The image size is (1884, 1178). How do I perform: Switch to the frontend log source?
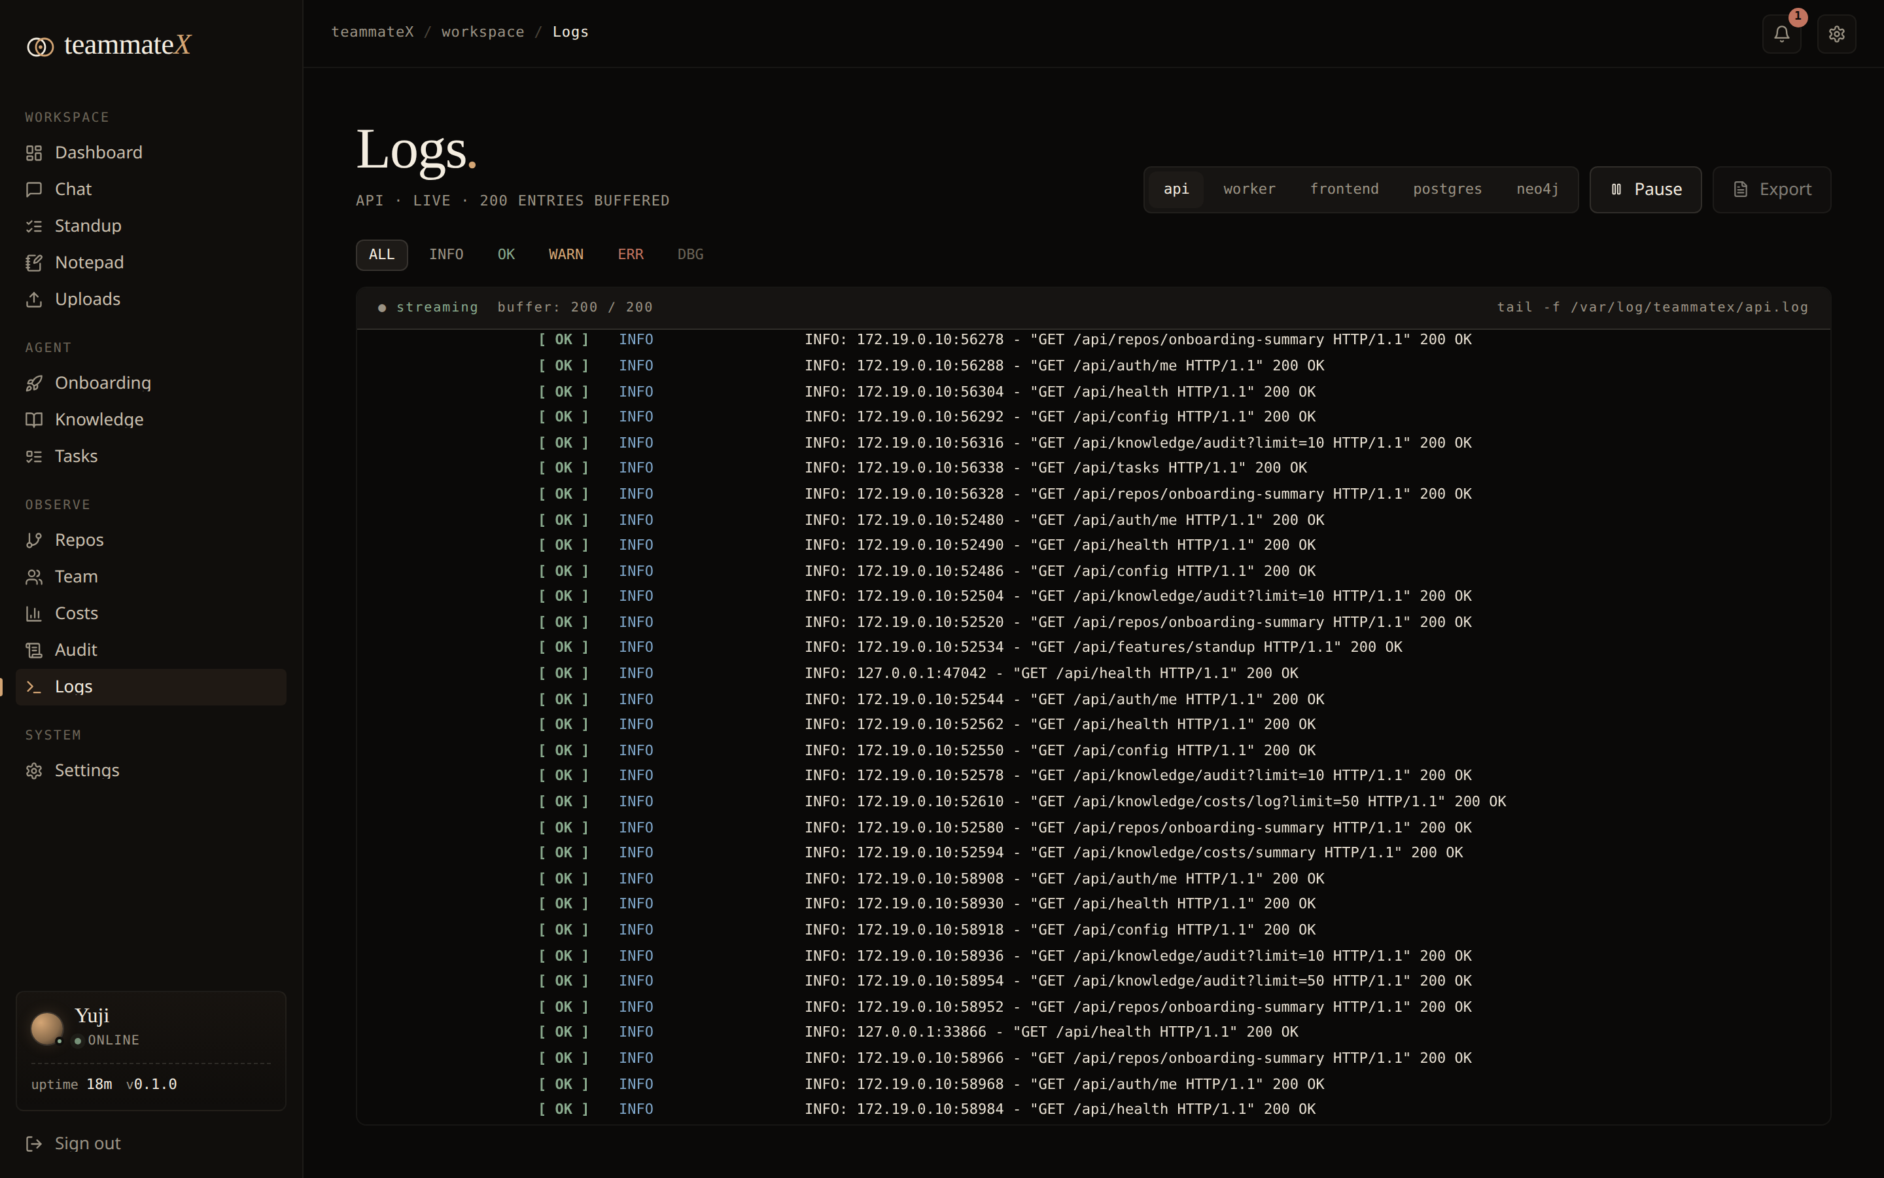[1344, 189]
